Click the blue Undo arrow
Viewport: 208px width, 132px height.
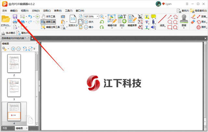coord(30,17)
